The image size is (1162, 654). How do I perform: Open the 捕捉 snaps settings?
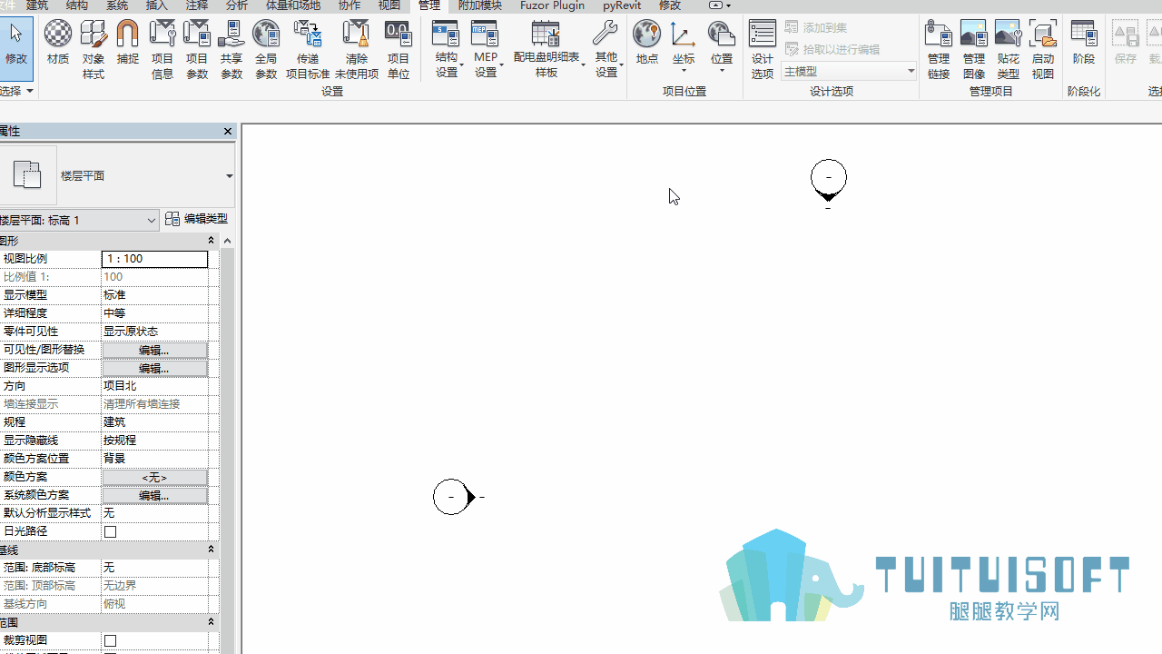point(128,47)
